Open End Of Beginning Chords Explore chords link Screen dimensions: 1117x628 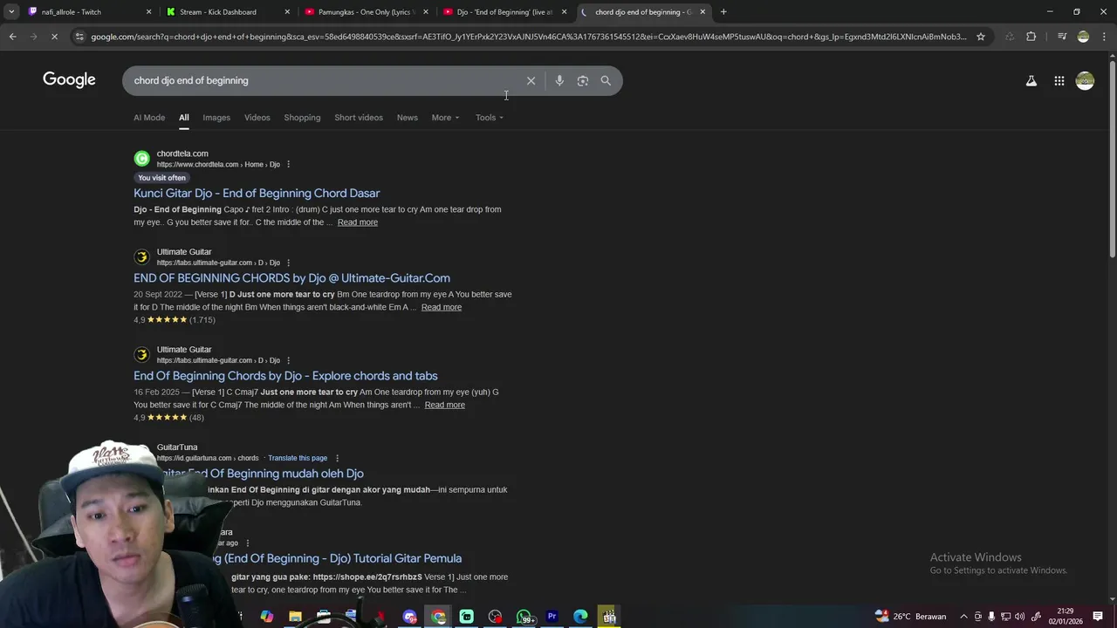click(x=285, y=375)
